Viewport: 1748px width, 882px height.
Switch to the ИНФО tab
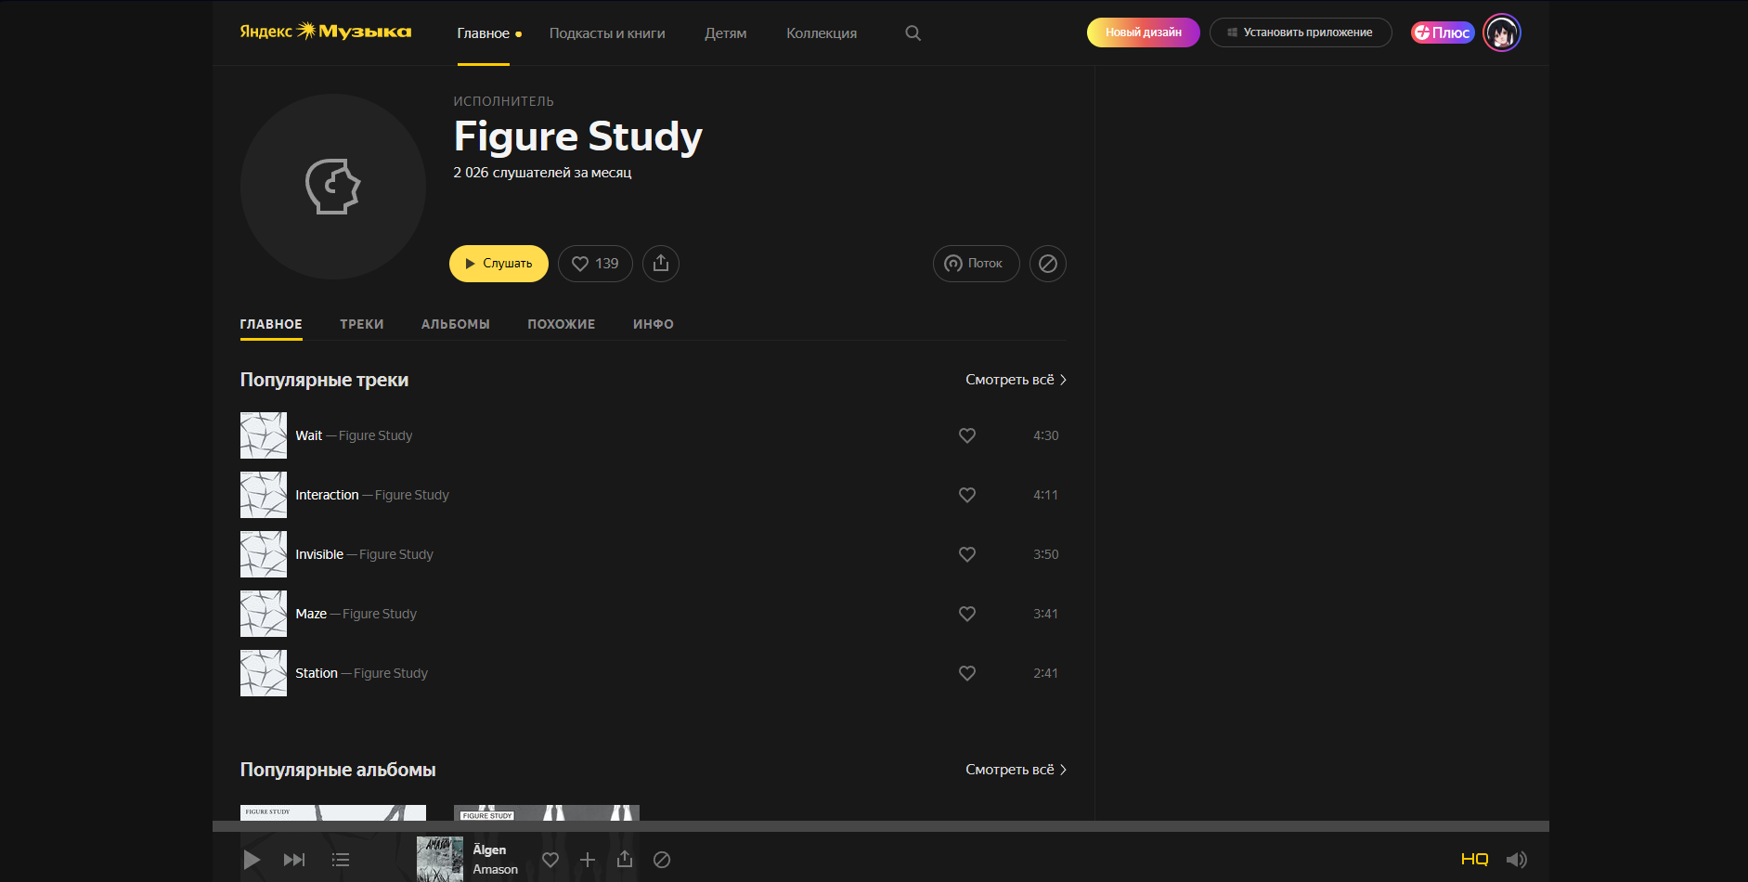(x=654, y=324)
